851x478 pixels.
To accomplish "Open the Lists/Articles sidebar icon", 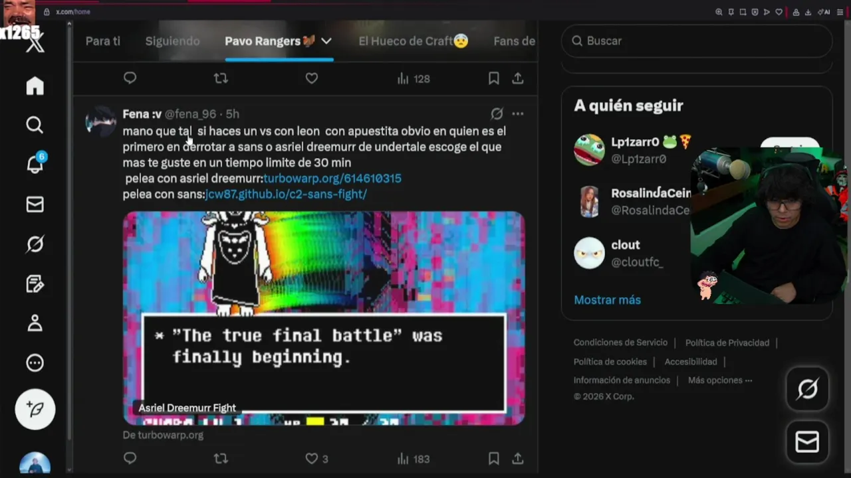I will point(35,284).
